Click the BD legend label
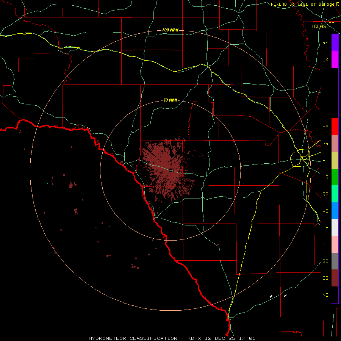The height and width of the screenshot is (341, 341). click(x=325, y=161)
